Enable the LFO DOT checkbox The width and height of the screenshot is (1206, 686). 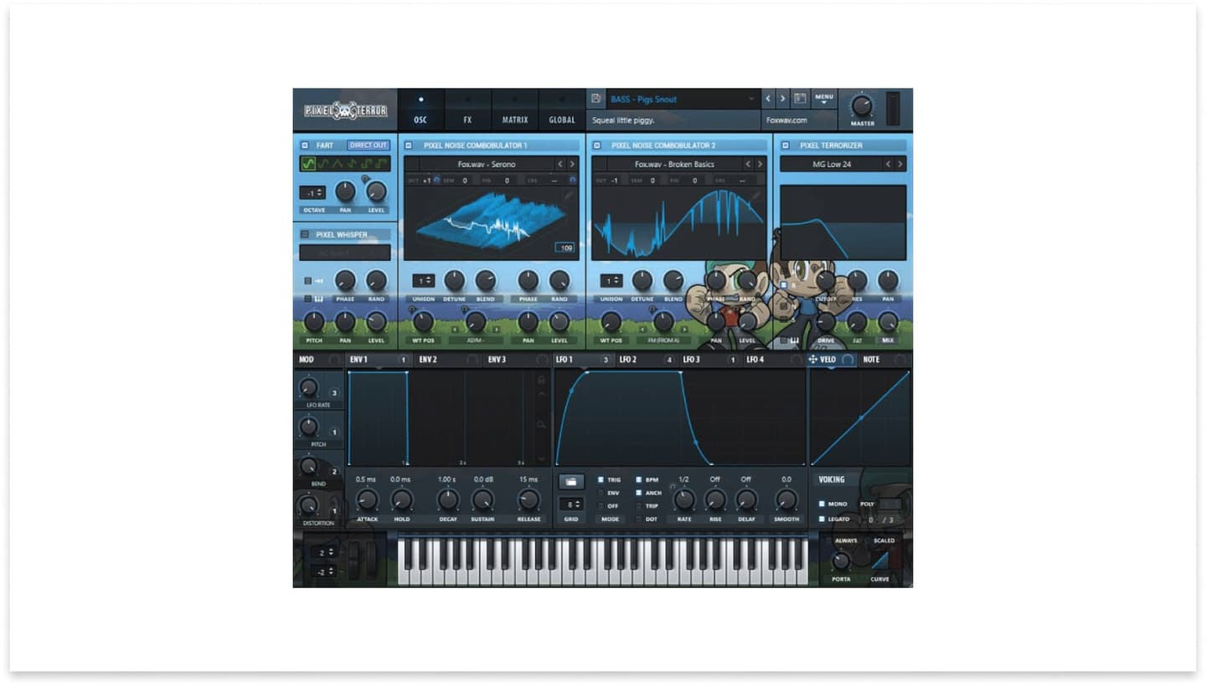(x=639, y=519)
